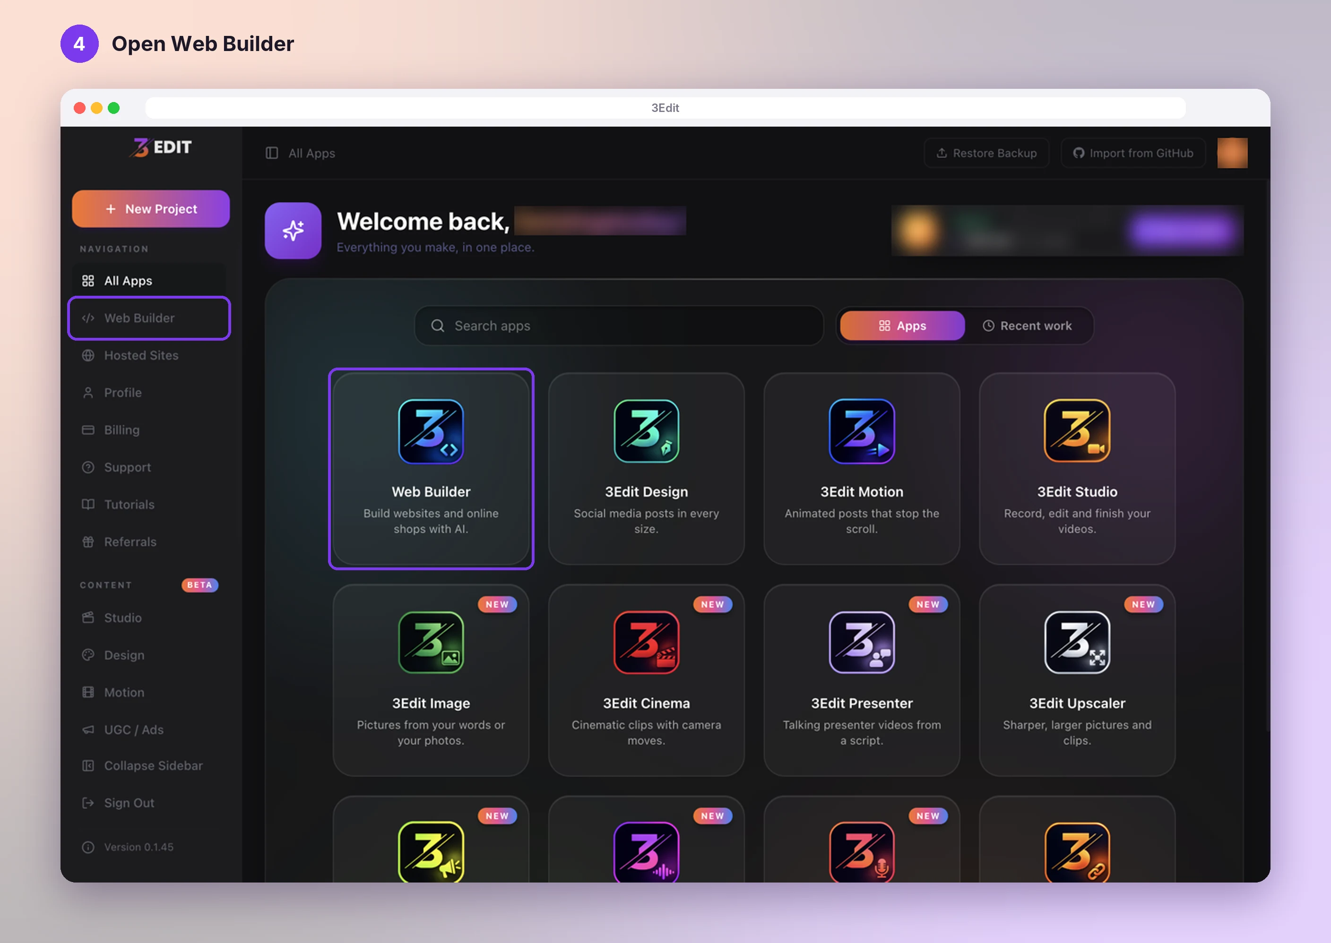
Task: Open Web Builder from the sidebar
Action: (149, 317)
